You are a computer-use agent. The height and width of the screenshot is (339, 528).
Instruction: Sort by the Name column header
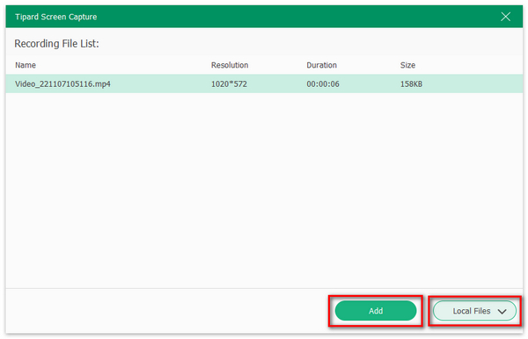(26, 65)
